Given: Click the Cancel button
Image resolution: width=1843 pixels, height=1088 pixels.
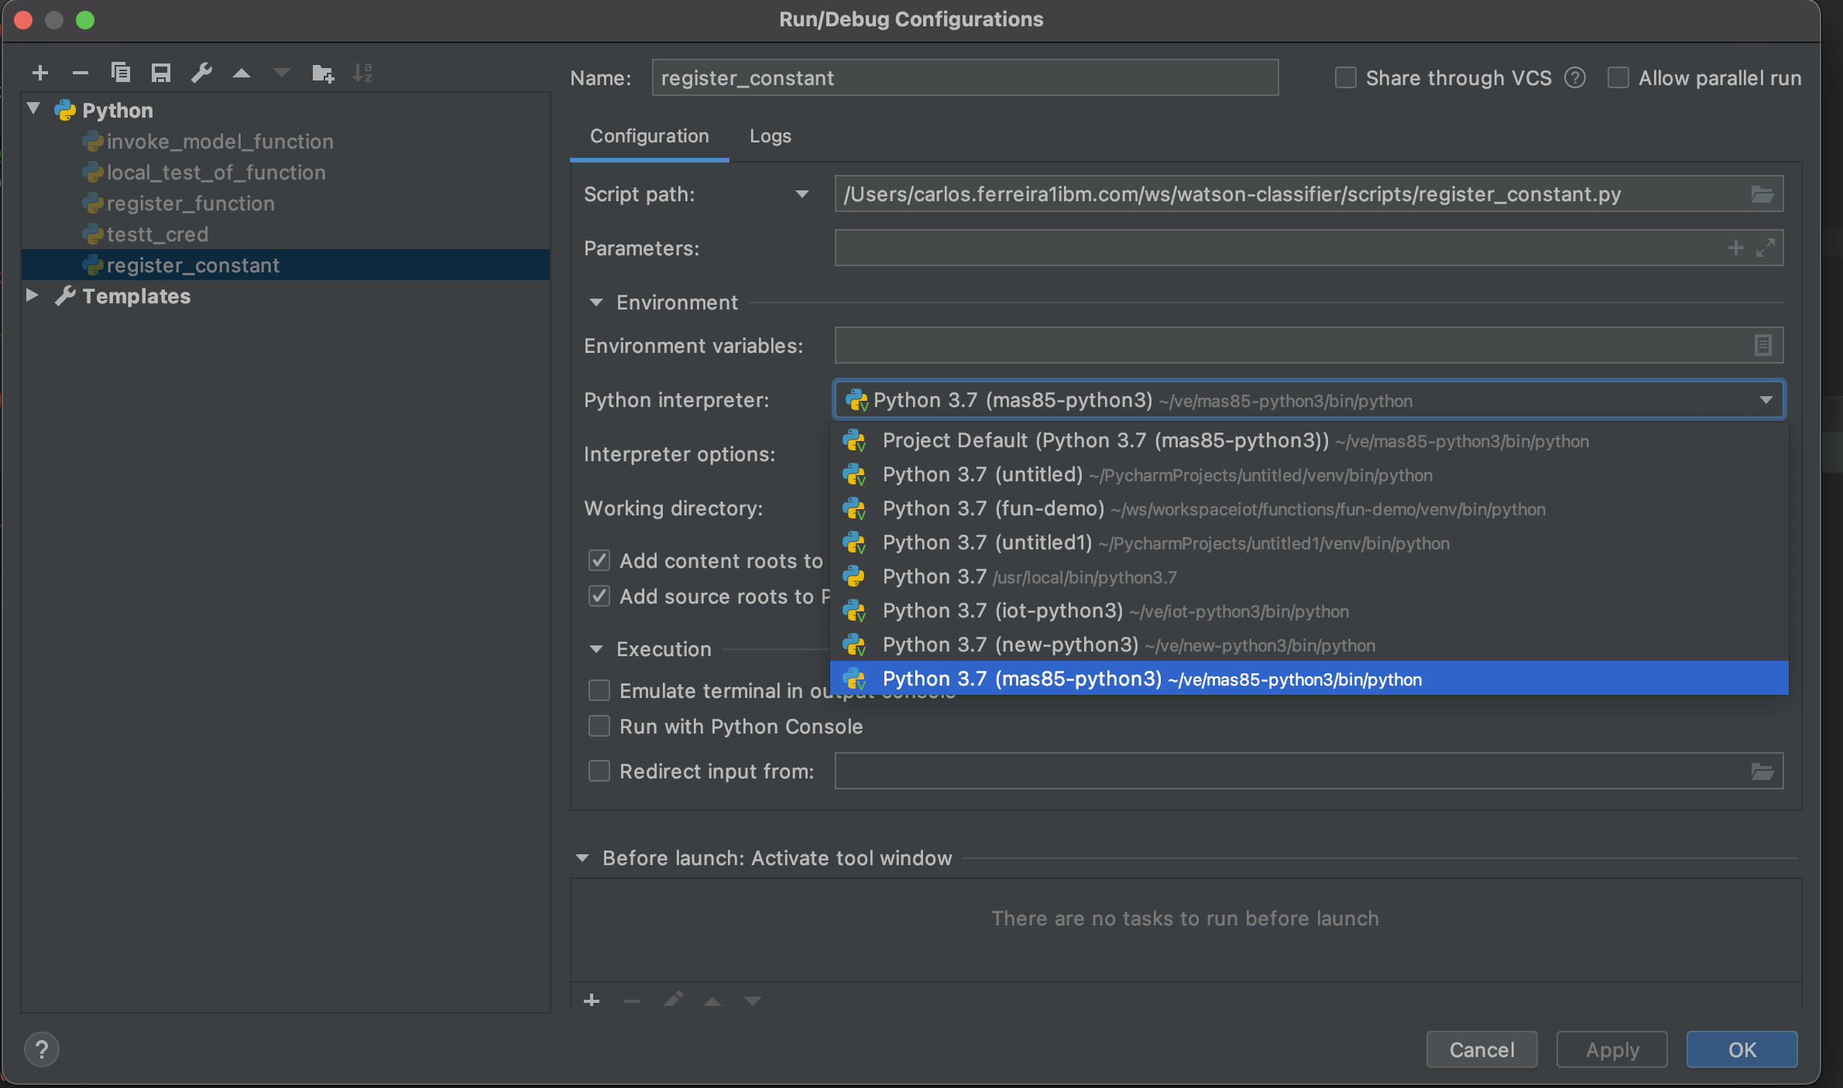Looking at the screenshot, I should tap(1481, 1049).
